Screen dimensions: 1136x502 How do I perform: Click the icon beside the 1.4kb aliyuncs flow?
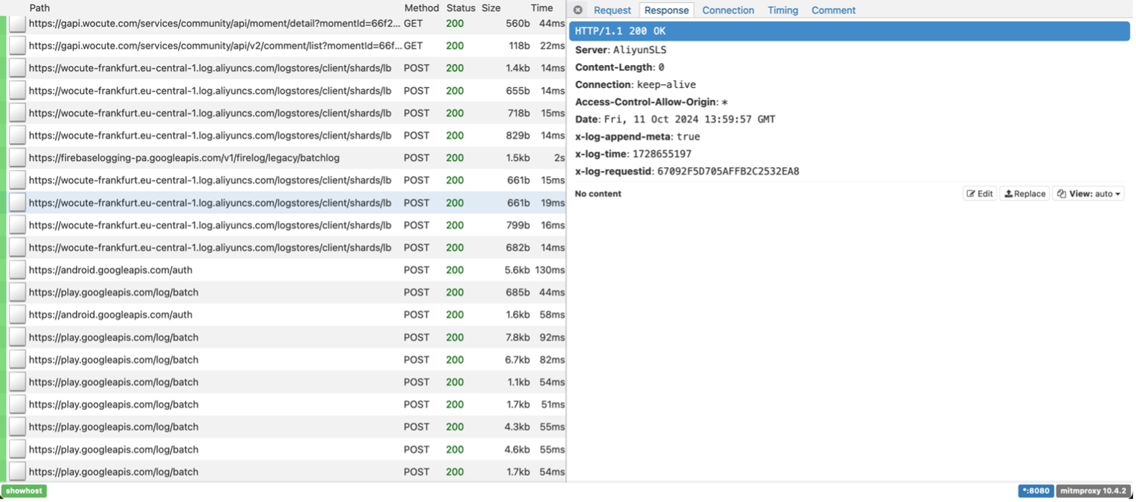point(17,69)
